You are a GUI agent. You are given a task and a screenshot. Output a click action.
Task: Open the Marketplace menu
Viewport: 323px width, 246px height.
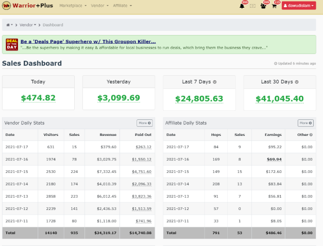73,6
